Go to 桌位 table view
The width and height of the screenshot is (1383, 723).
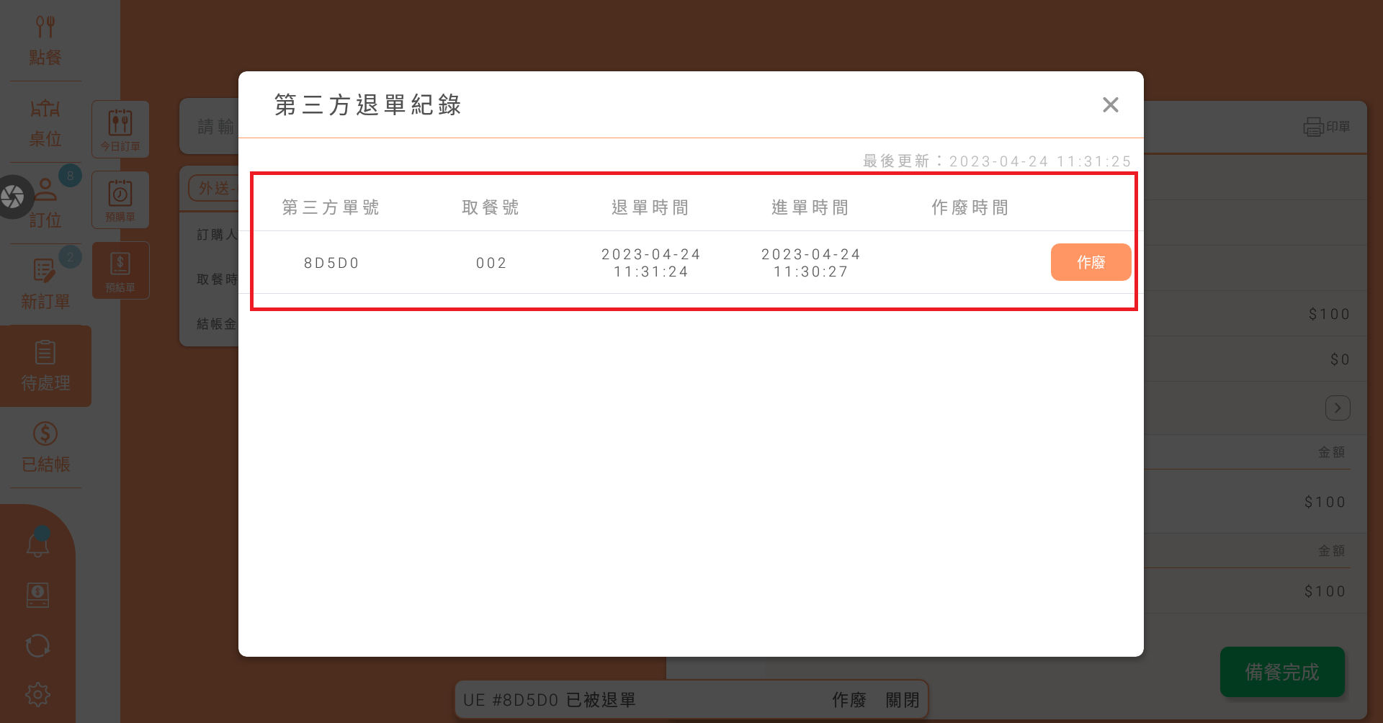(45, 122)
